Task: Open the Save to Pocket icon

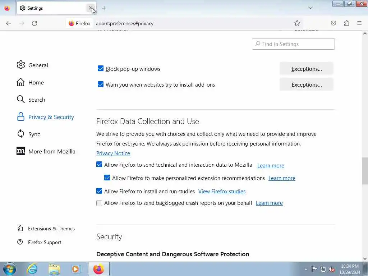Action: [333, 23]
